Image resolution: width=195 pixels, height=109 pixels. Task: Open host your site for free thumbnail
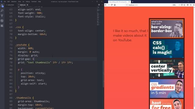167,104
